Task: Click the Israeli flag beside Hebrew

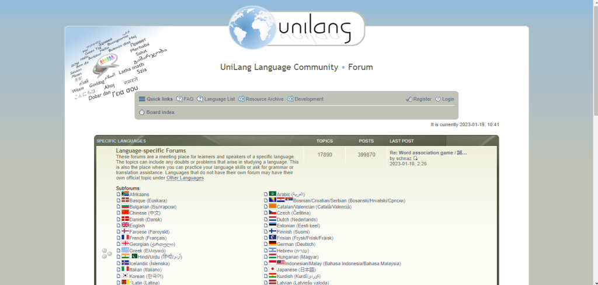Action: pos(272,251)
